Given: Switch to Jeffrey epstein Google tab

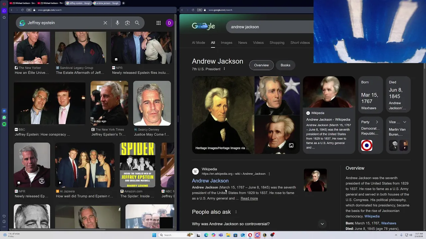Looking at the screenshot, I should coord(78,3).
